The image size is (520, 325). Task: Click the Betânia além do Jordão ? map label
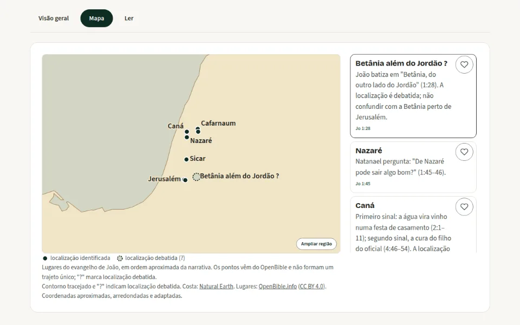click(239, 176)
